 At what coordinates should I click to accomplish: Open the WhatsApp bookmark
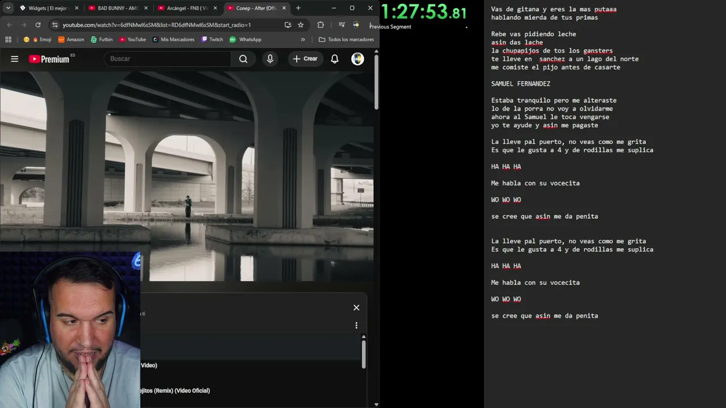click(245, 40)
